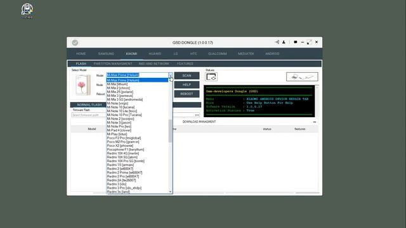Open the FLASH sub-tab
Screen dimensions: 406x228
click(81, 63)
